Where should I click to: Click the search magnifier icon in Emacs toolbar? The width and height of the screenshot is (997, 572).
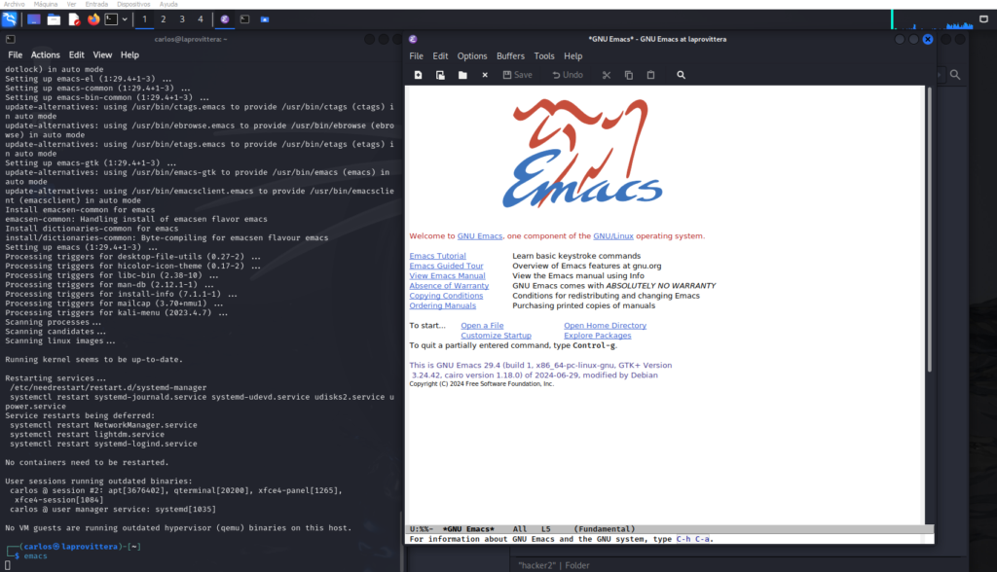coord(681,75)
